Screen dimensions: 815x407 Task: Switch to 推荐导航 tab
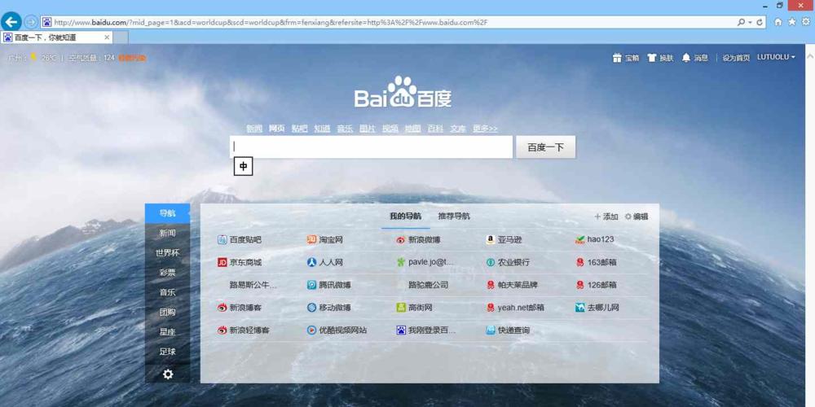point(454,217)
